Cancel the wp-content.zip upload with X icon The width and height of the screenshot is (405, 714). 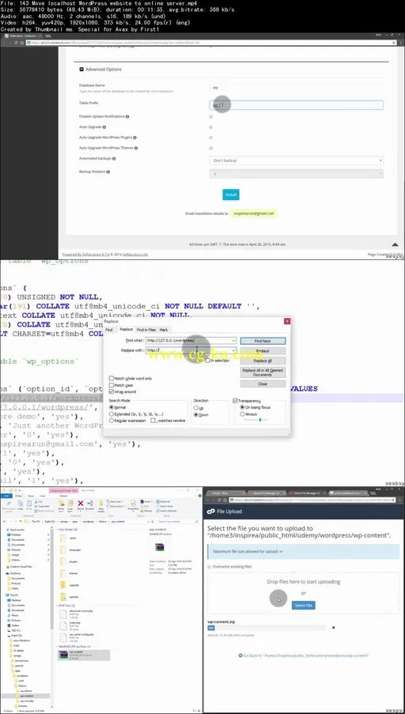tap(333, 628)
